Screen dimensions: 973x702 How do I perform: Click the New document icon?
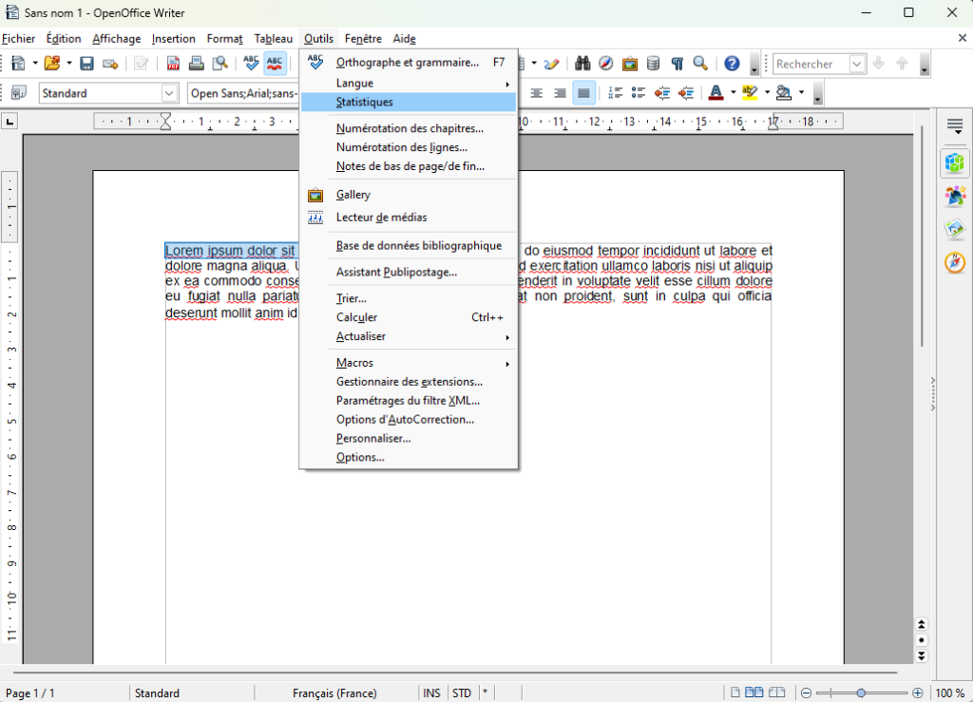19,64
